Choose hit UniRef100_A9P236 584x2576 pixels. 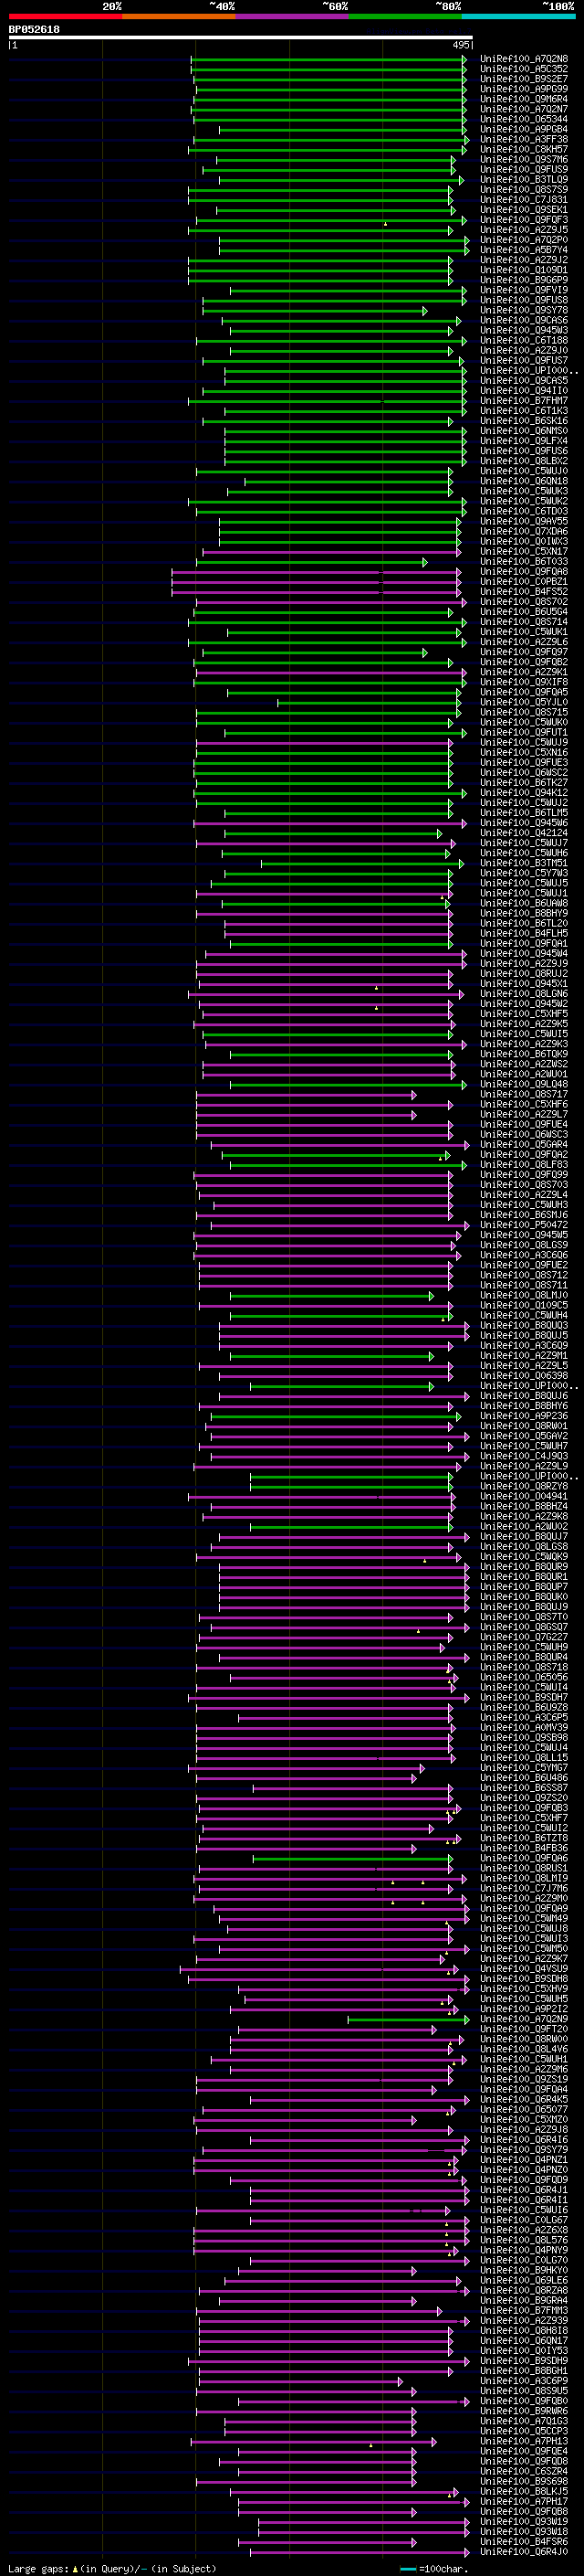click(524, 1416)
